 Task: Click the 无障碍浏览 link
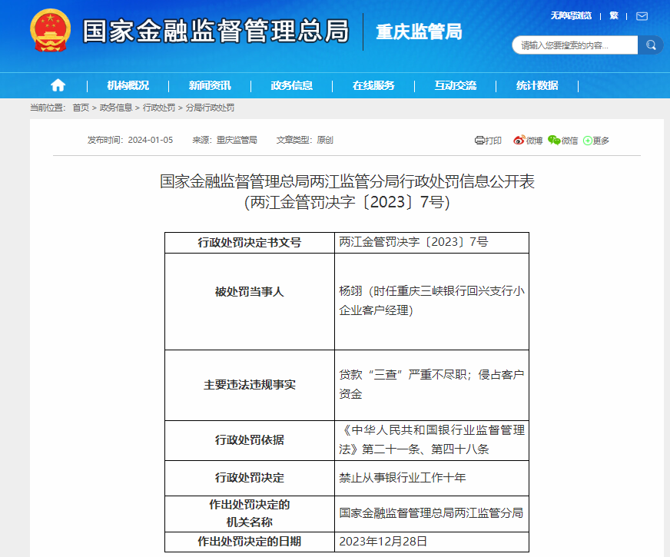(571, 16)
